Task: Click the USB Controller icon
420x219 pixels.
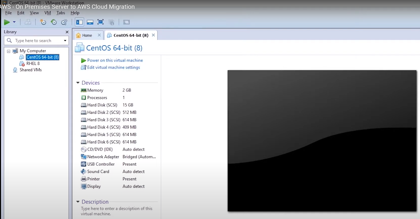Action: (x=83, y=164)
